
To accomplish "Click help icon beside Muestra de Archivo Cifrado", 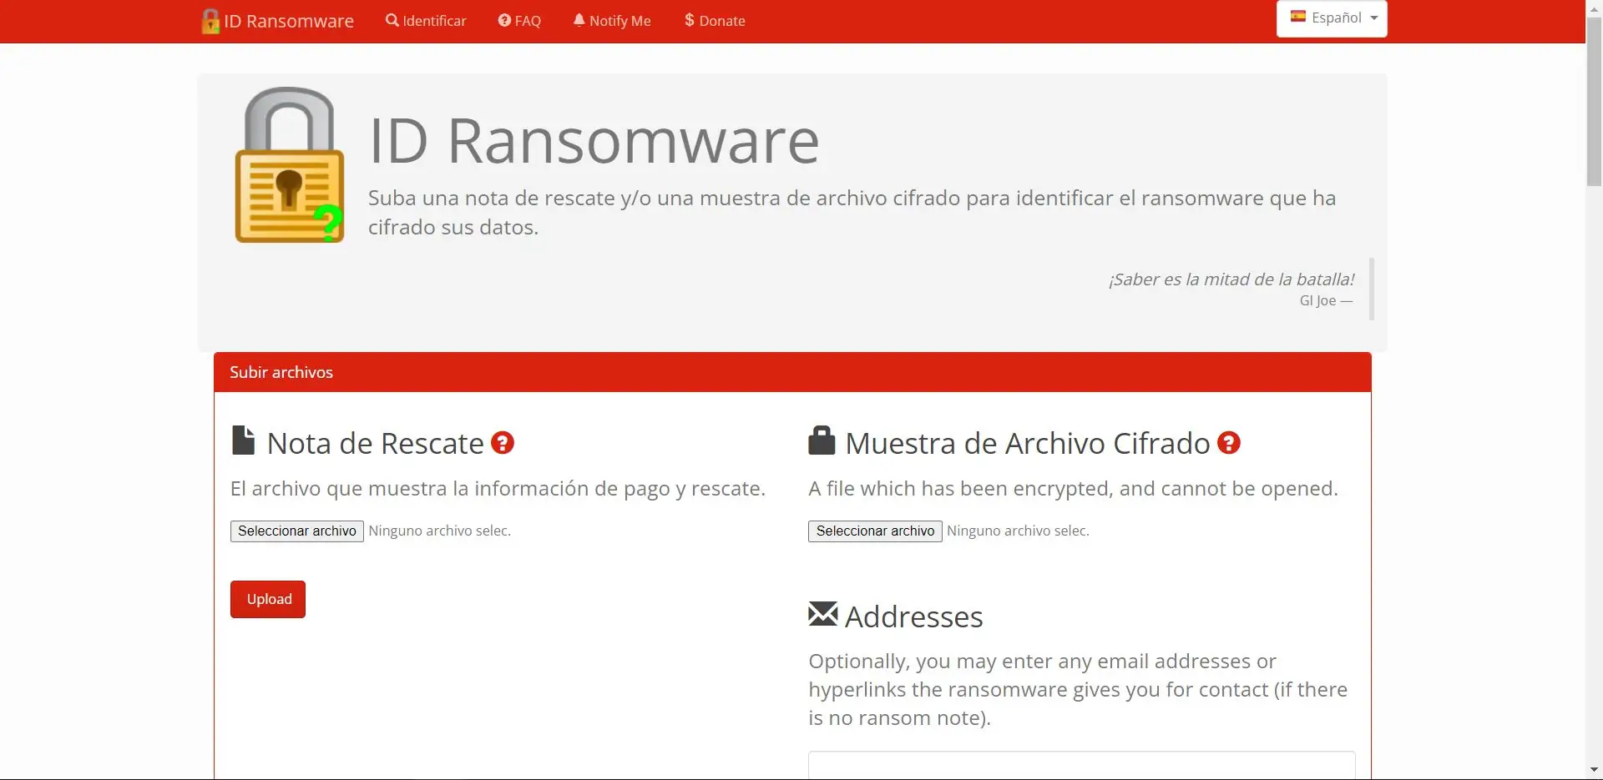I will pos(1228,443).
